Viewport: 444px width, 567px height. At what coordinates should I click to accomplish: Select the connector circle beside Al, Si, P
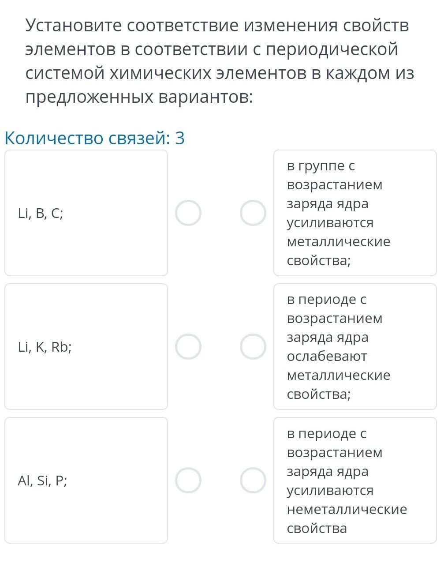188,480
